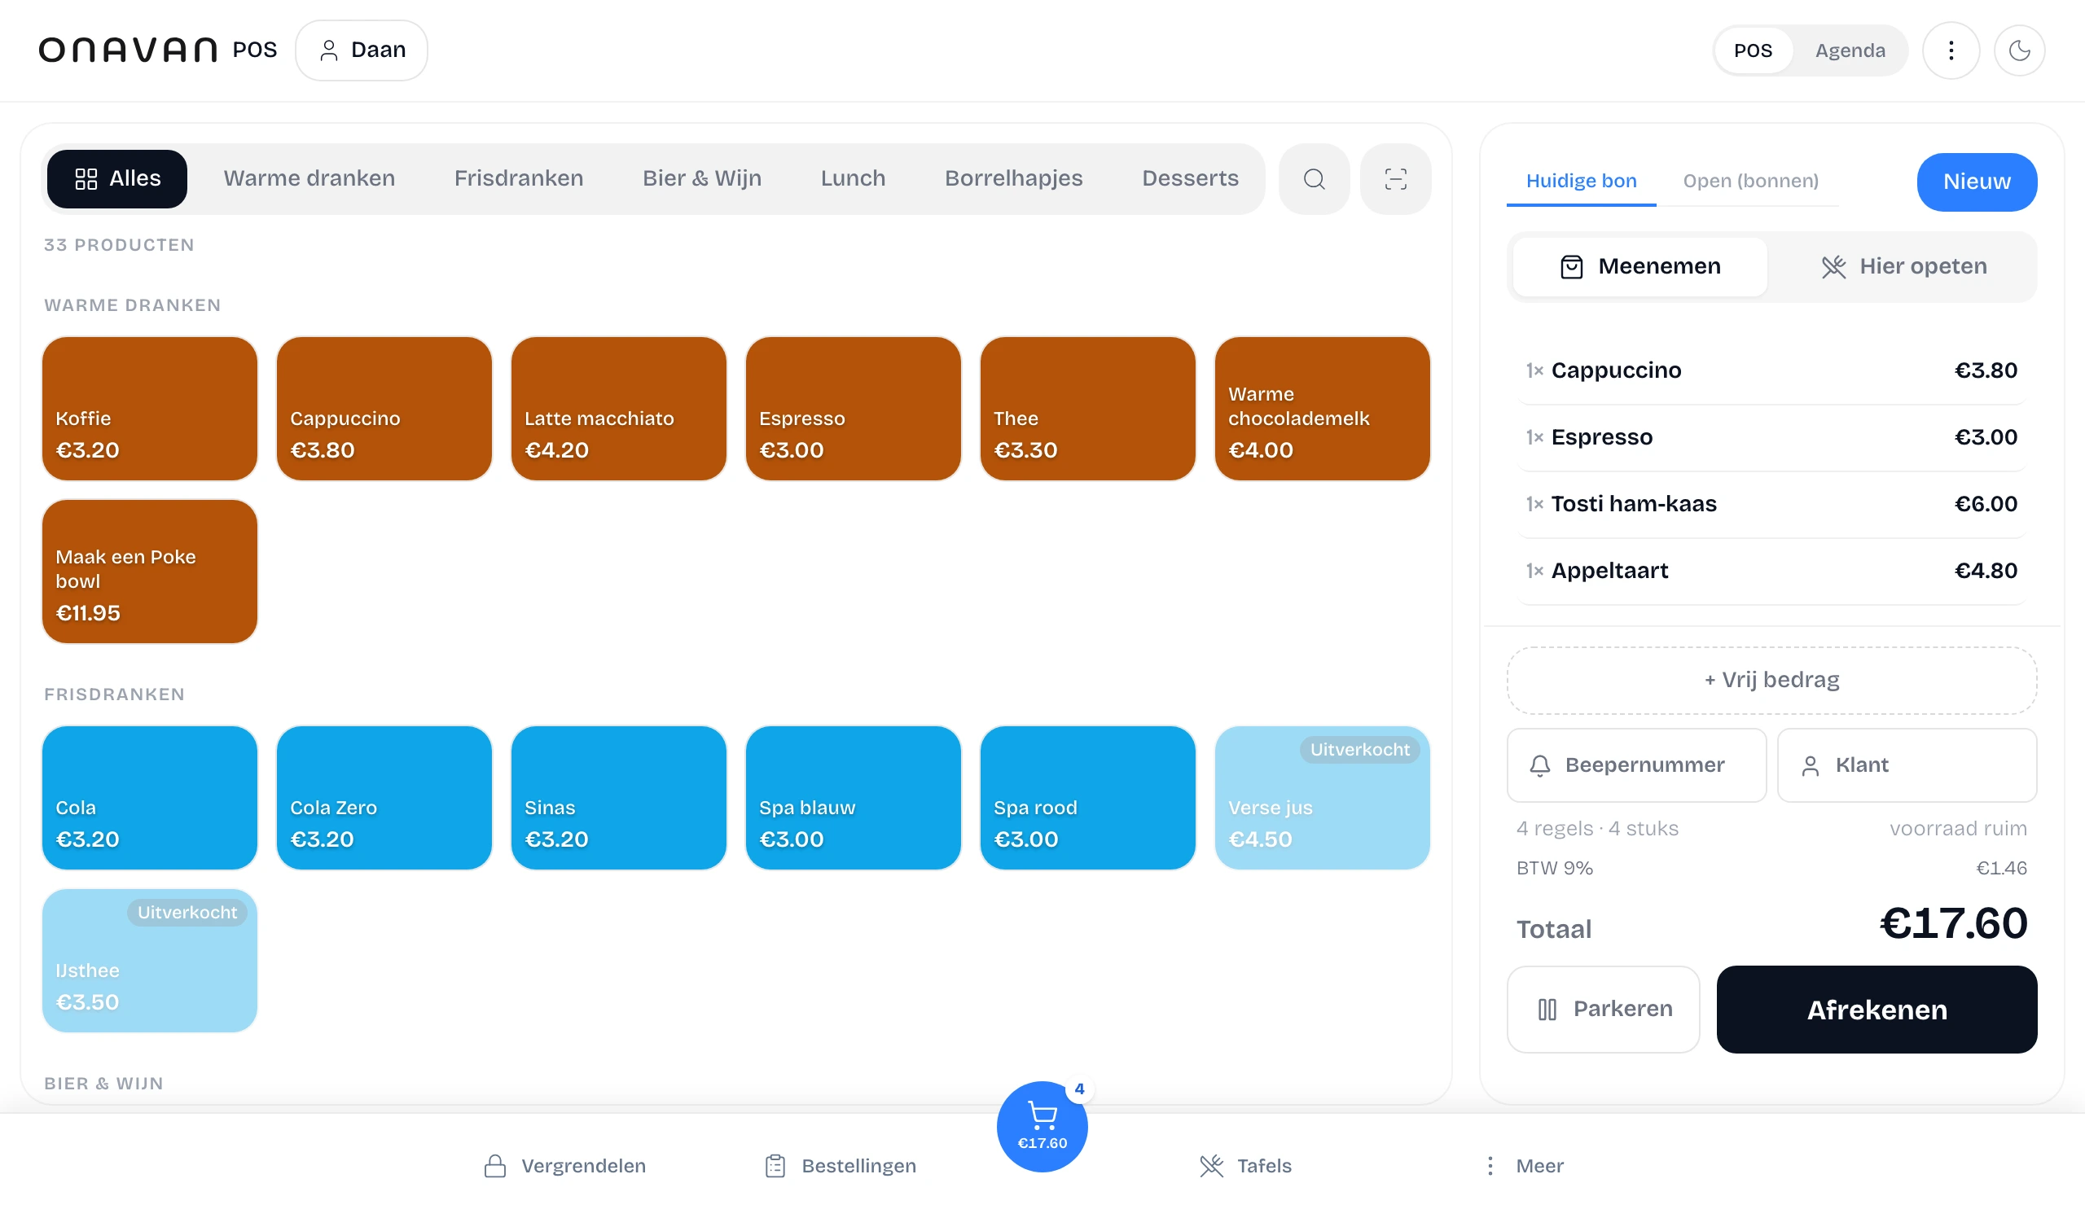The height and width of the screenshot is (1218, 2085).
Task: Add Cola Zero to the order
Action: (384, 798)
